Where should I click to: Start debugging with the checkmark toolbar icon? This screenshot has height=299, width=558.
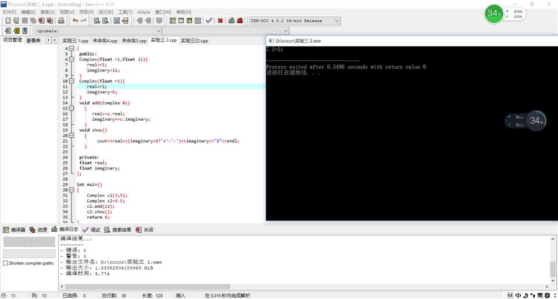click(x=209, y=21)
